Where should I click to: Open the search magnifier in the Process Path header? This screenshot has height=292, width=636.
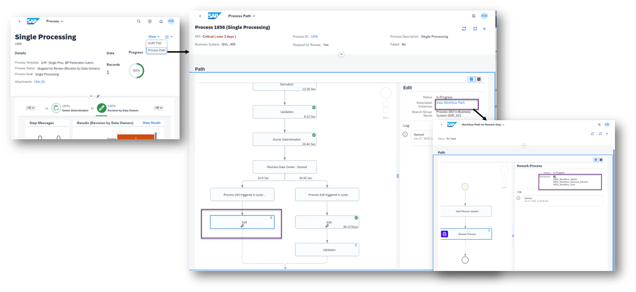tap(473, 16)
